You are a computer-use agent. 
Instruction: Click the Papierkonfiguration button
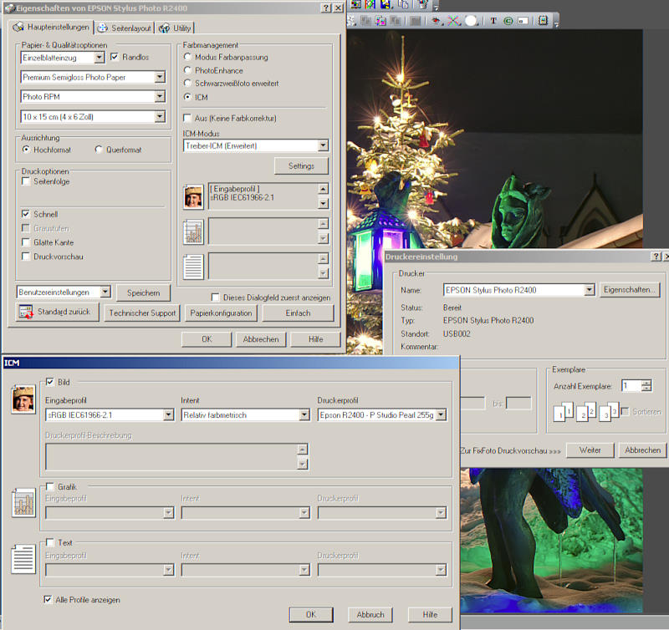(x=221, y=312)
